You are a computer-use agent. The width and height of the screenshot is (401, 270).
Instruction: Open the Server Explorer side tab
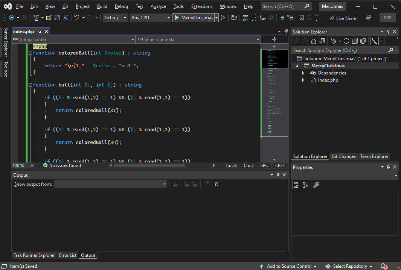[6, 42]
